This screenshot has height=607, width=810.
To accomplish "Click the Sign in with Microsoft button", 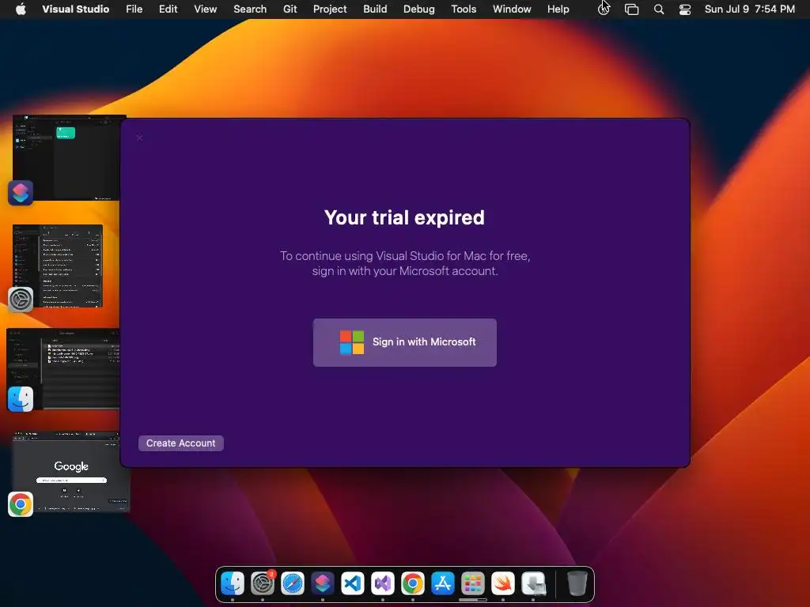I will coord(404,342).
